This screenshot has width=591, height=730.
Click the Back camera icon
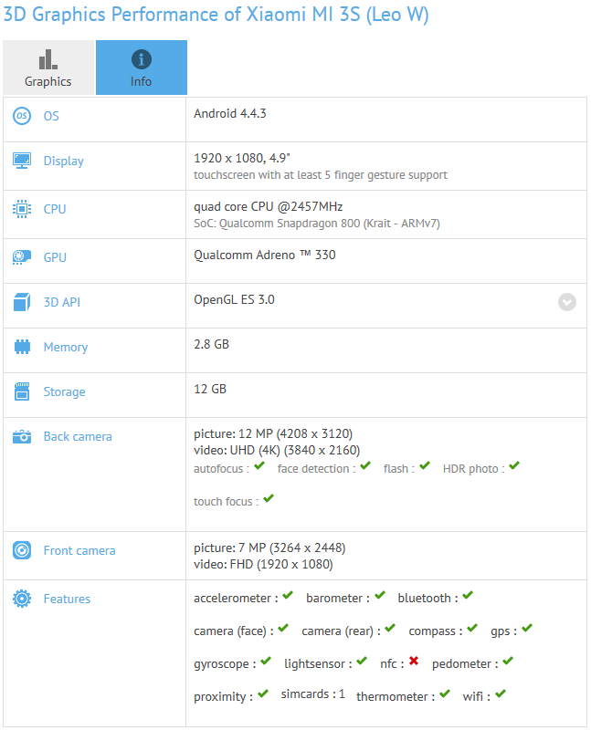pos(22,437)
